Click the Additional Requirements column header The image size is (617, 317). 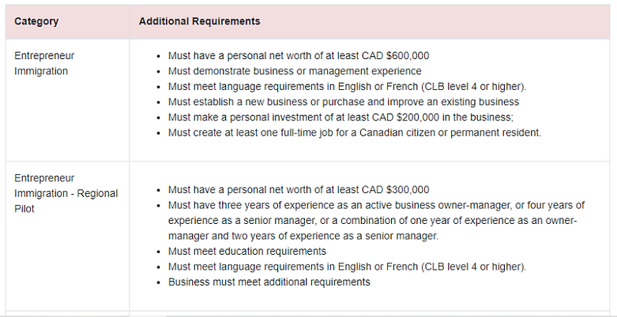click(x=199, y=21)
